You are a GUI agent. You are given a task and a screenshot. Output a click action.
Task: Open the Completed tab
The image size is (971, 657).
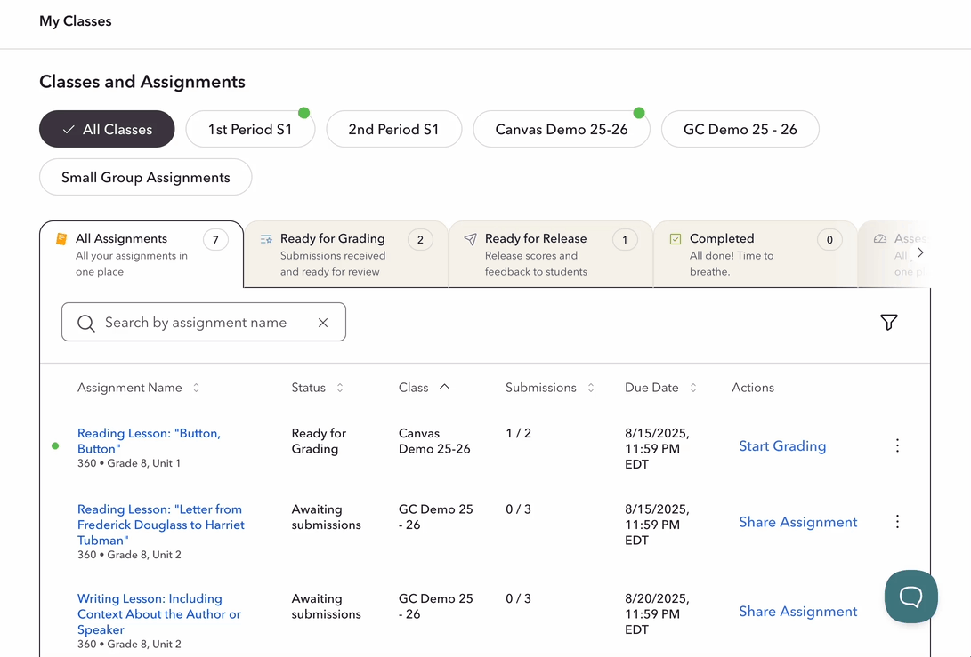click(x=756, y=254)
